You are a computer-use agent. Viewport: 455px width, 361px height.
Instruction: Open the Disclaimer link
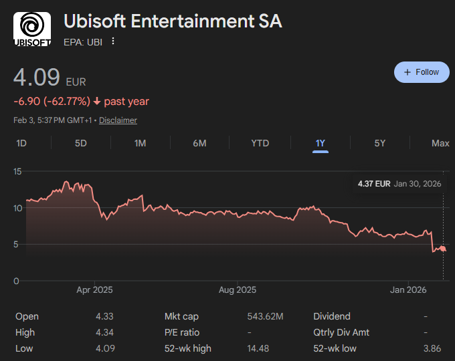[118, 120]
